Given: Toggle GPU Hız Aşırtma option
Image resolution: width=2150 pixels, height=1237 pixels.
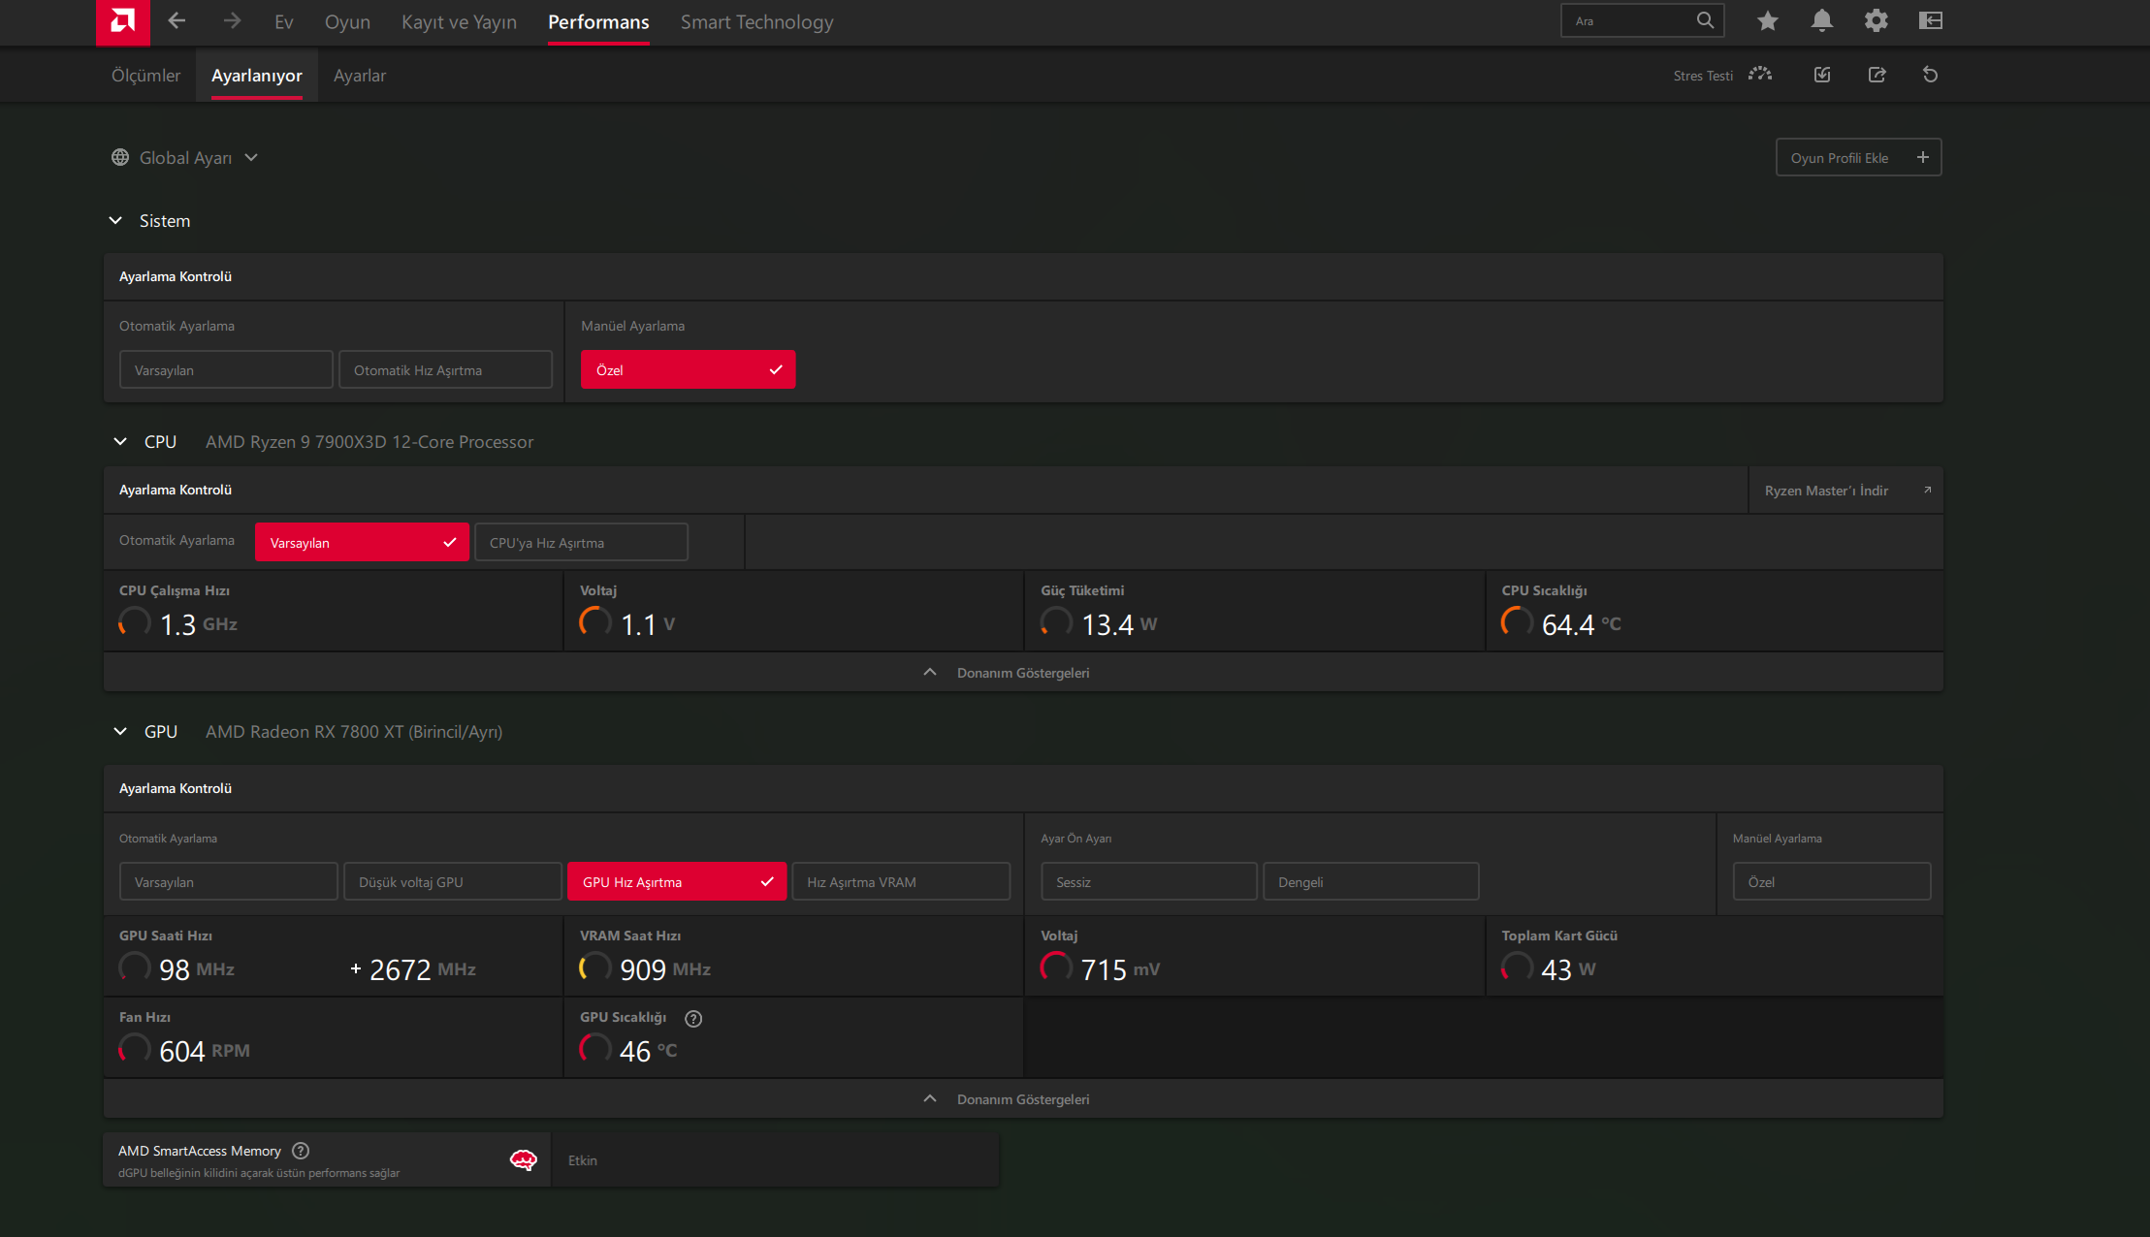Looking at the screenshot, I should tap(677, 882).
